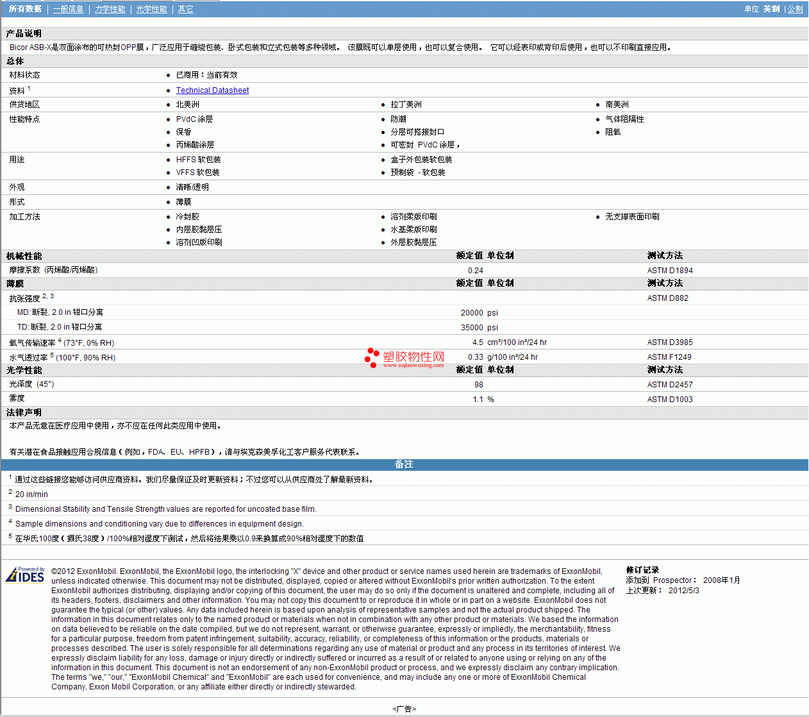Image resolution: width=809 pixels, height=717 pixels.
Task: Click the 气体阻隔性 feature item
Action: (x=625, y=119)
